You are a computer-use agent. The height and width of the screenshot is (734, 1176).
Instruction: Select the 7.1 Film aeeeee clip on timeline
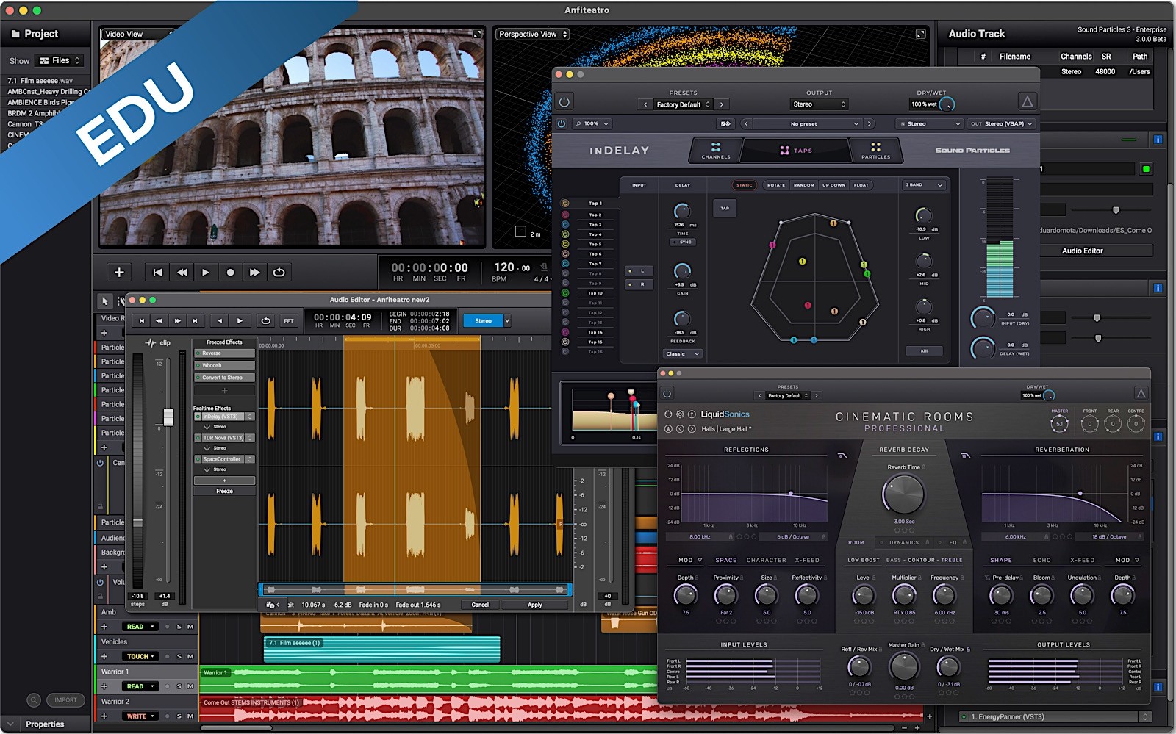click(x=382, y=650)
